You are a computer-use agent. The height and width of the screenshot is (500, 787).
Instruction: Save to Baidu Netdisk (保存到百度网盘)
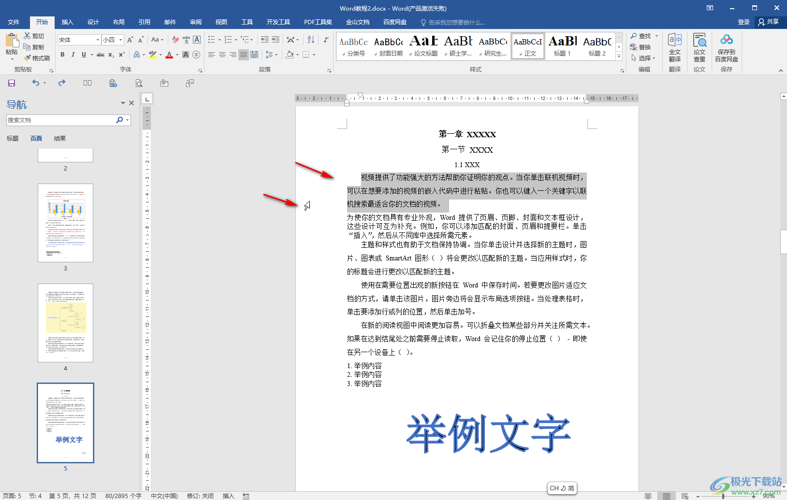(727, 47)
